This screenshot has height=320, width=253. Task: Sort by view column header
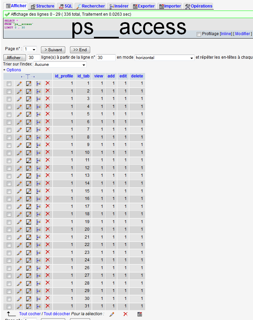(x=98, y=76)
